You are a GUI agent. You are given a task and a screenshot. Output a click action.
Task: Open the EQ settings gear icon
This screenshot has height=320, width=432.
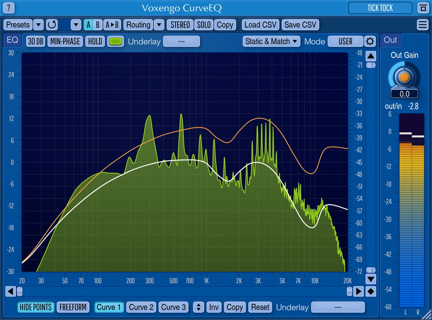(x=370, y=41)
